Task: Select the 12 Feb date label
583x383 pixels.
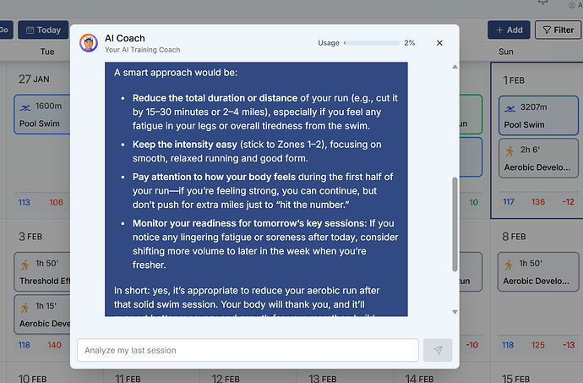Action: tap(226, 379)
